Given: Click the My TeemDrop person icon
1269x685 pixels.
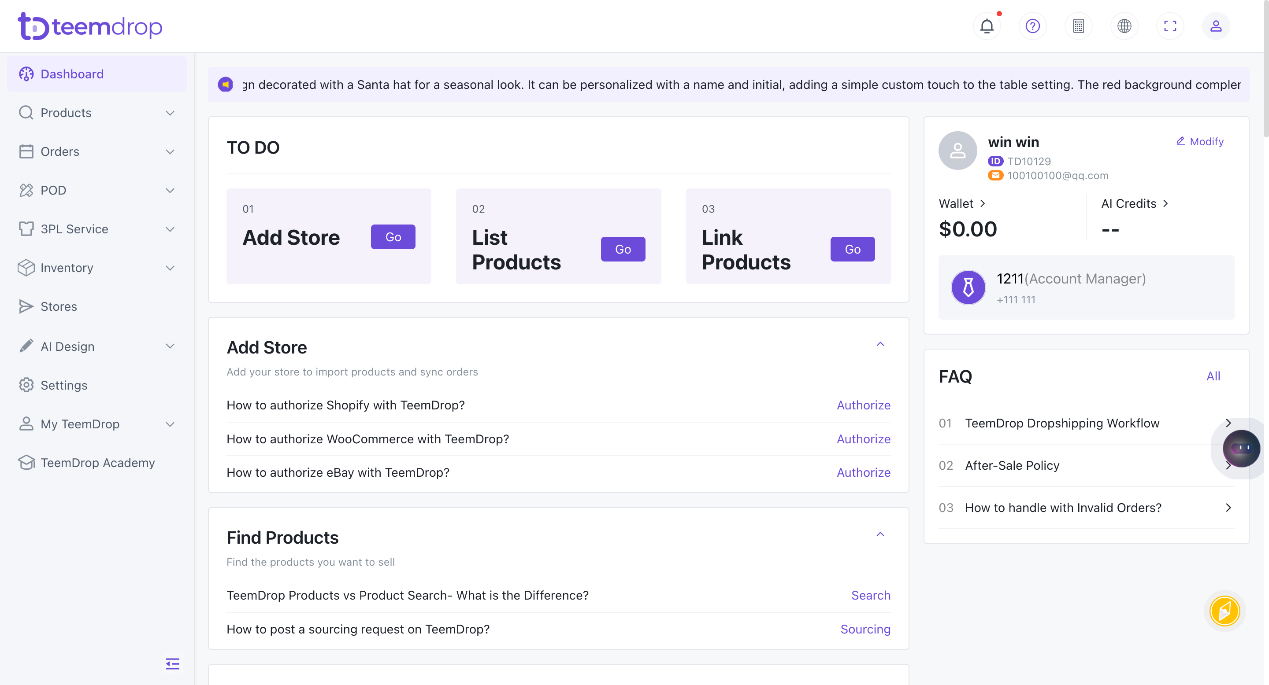Looking at the screenshot, I should [x=26, y=424].
